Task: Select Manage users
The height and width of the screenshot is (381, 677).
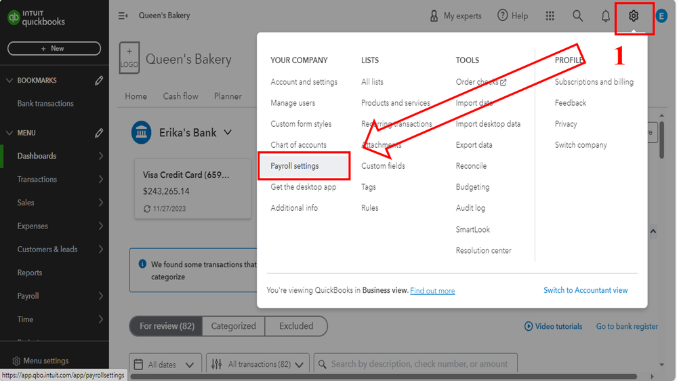Action: pos(293,103)
